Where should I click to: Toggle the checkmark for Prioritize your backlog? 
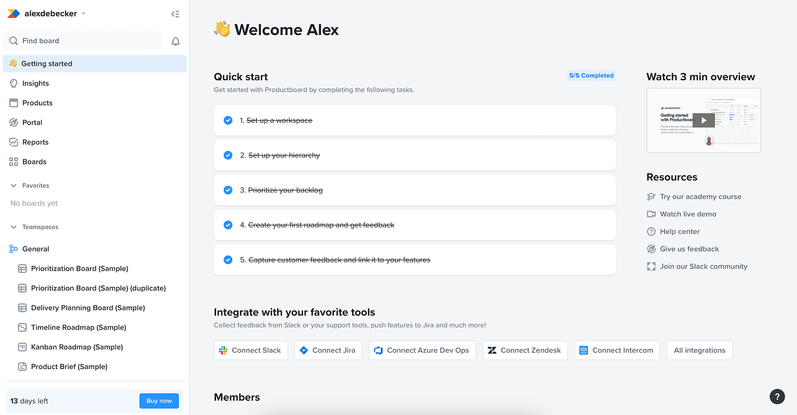coord(228,190)
